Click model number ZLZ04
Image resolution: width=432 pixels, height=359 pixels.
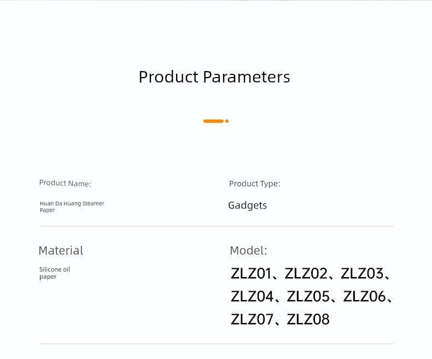[252, 297]
